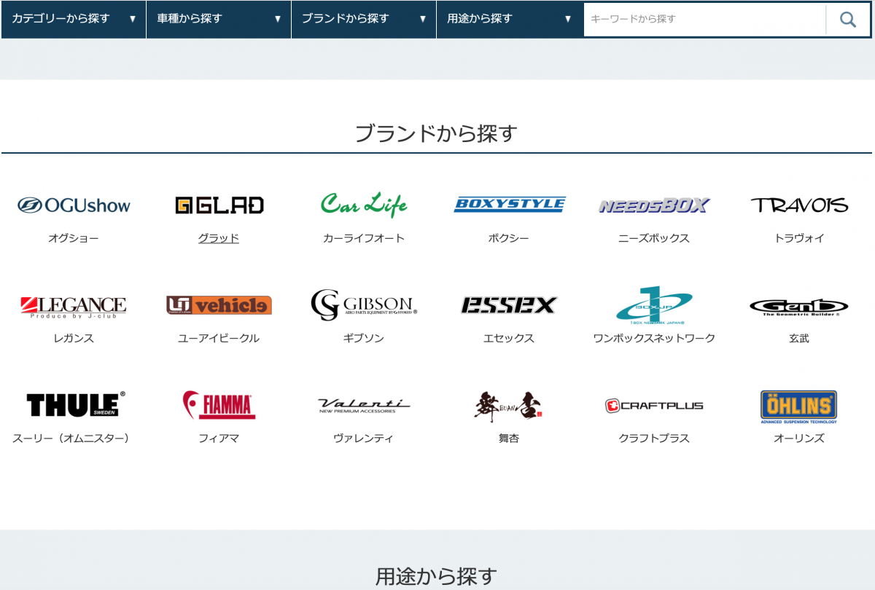
Task: Click the magnifying glass search icon
Action: coord(847,20)
